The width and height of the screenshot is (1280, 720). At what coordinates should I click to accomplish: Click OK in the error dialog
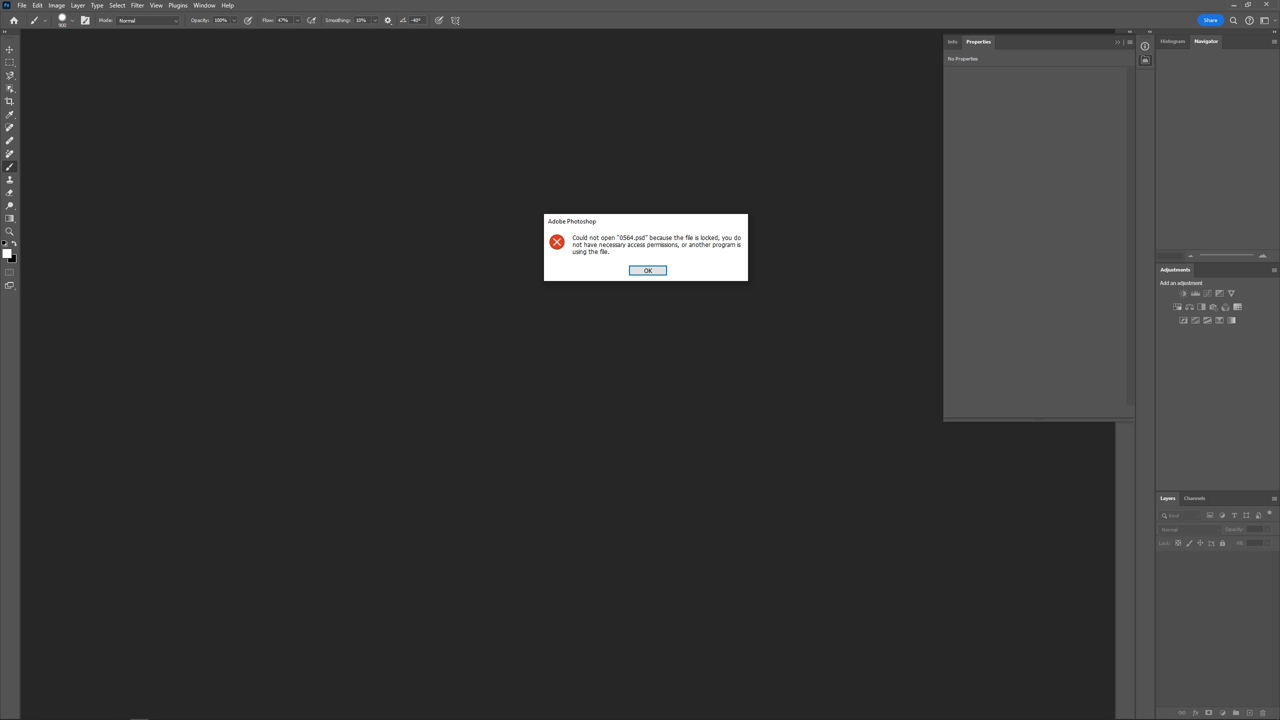click(647, 270)
